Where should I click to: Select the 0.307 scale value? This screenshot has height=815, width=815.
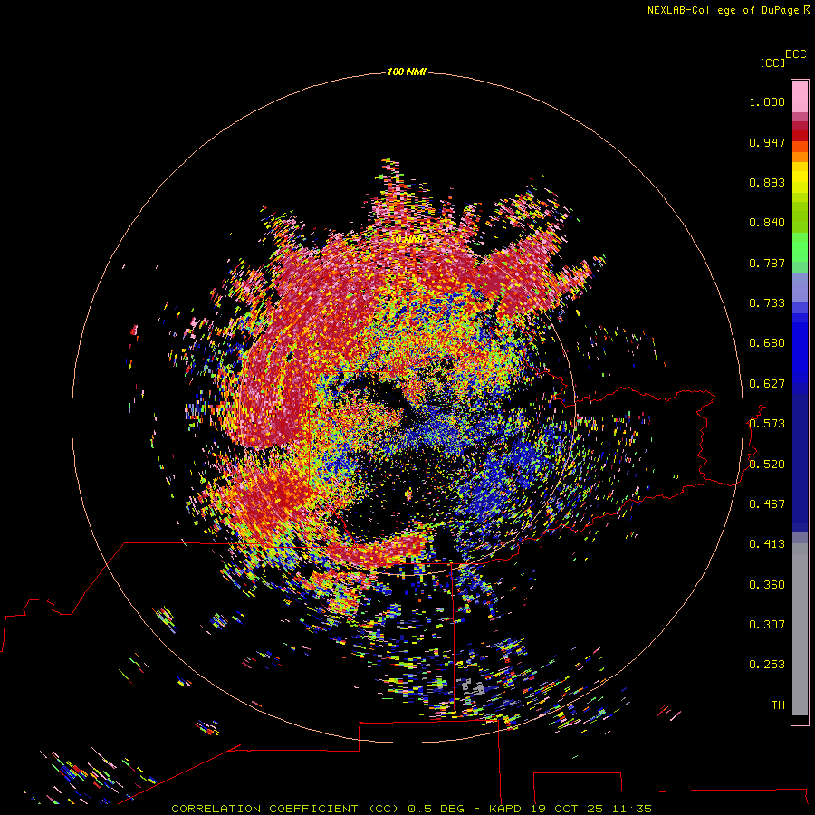[x=767, y=625]
